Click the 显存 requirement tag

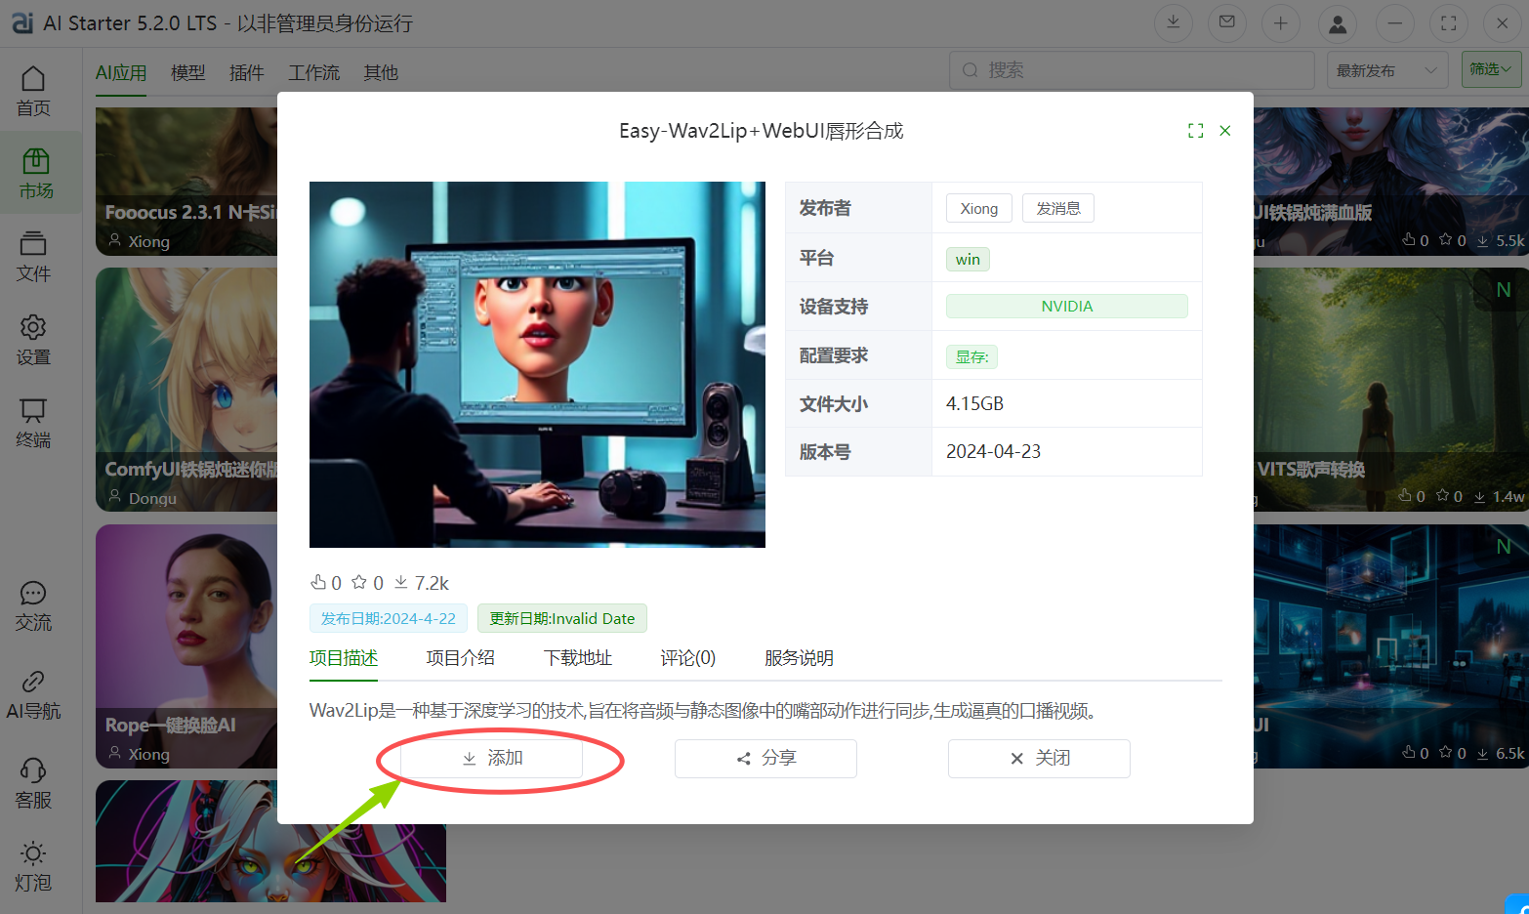pos(971,356)
